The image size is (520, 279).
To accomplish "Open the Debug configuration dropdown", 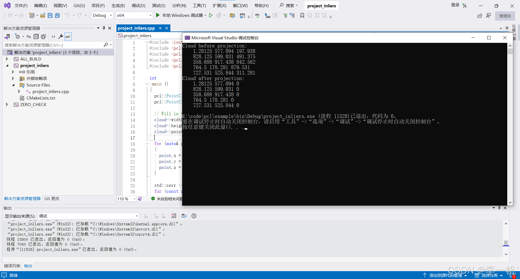I will point(102,15).
